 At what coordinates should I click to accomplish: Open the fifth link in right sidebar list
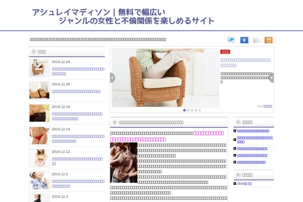pyautogui.click(x=251, y=162)
